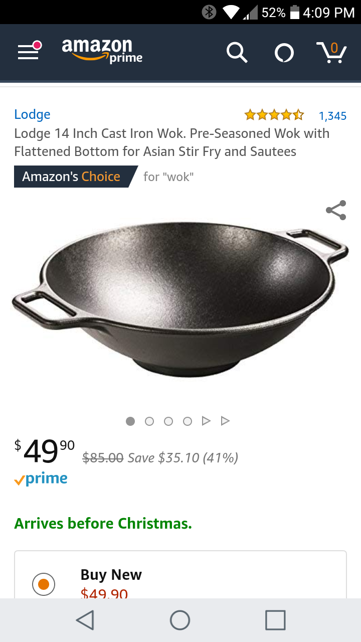
Task: Open the shopping cart
Action: tap(331, 52)
